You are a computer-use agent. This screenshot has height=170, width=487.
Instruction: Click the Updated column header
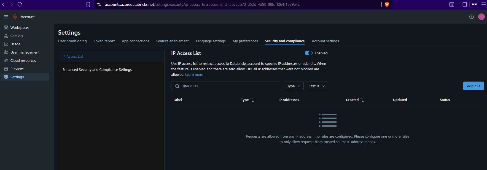[x=400, y=100]
